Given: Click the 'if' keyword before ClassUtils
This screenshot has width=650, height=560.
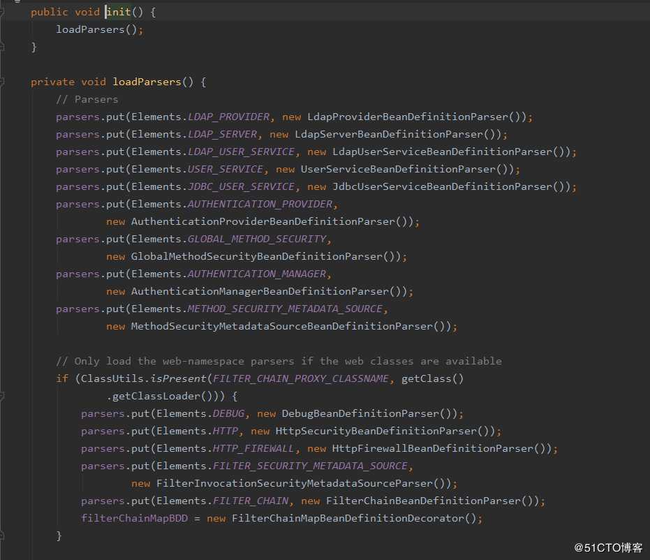Looking at the screenshot, I should tap(62, 378).
